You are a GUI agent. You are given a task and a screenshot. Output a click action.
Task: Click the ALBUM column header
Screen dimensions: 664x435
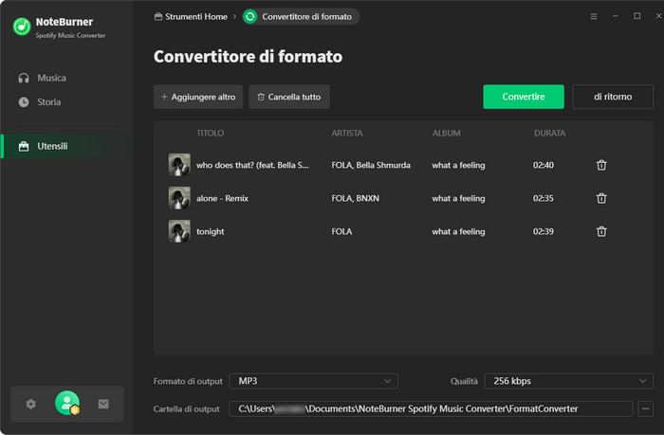pyautogui.click(x=446, y=133)
